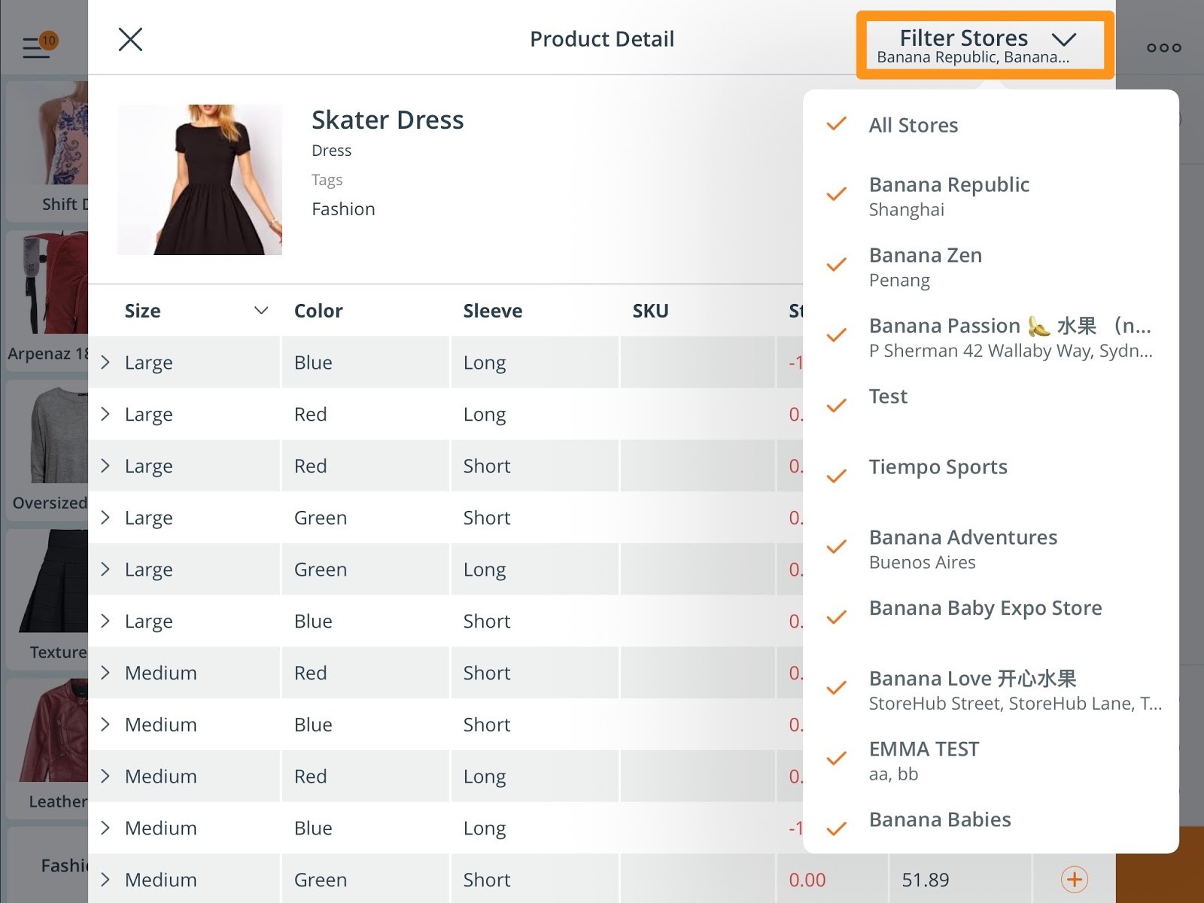The image size is (1204, 903).
Task: Open the hamburger menu with notification badge
Action: point(39,47)
